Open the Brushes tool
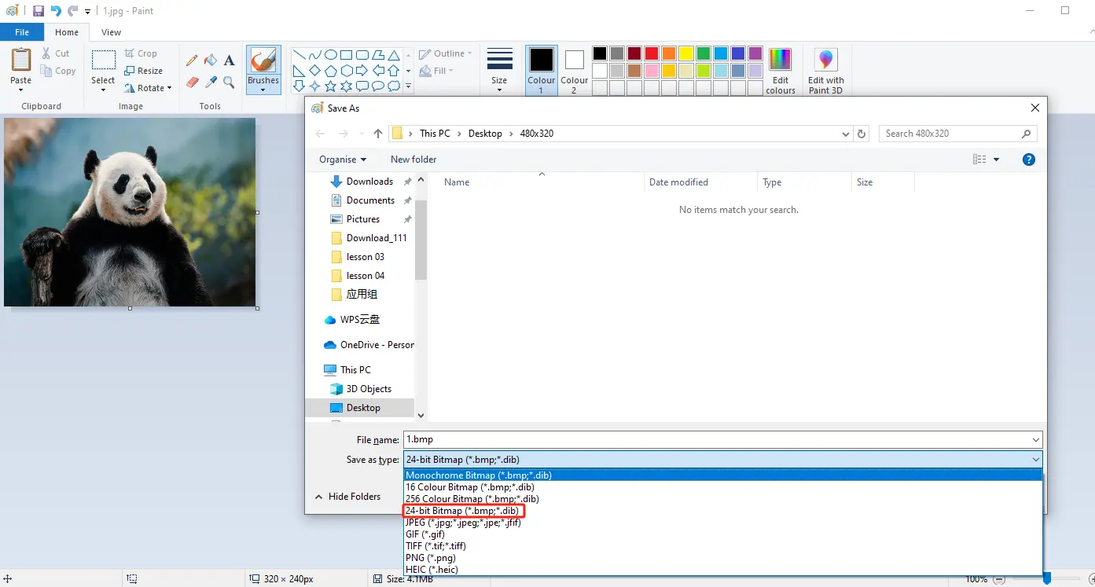This screenshot has height=587, width=1095. (263, 70)
